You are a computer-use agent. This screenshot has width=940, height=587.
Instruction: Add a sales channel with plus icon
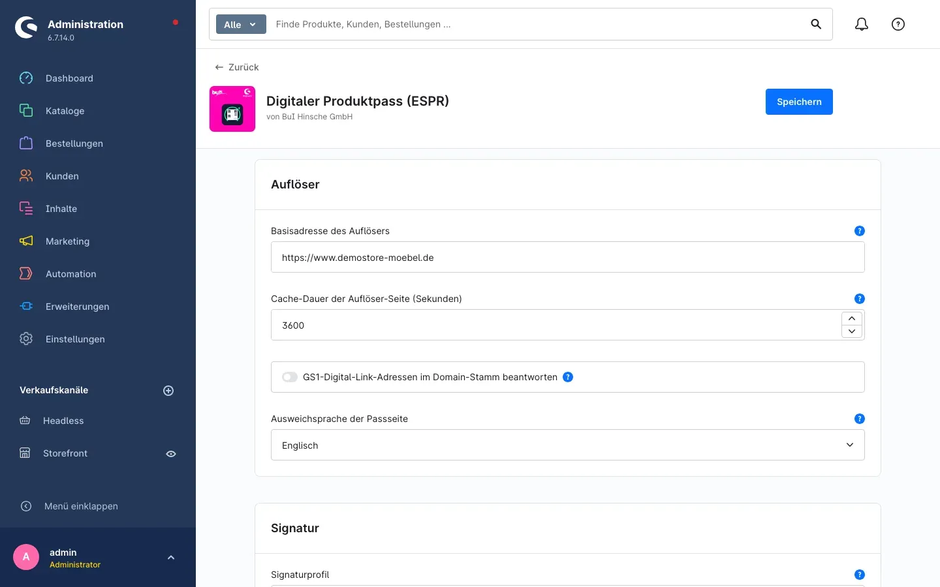pos(168,391)
